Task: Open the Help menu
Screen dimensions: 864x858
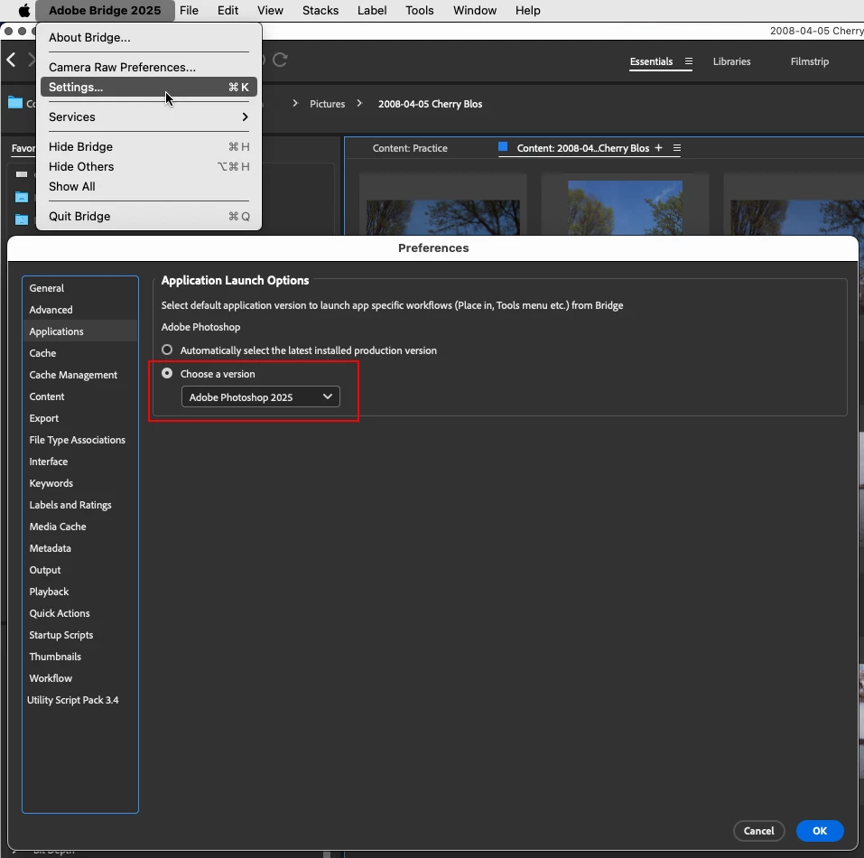Action: click(x=527, y=11)
